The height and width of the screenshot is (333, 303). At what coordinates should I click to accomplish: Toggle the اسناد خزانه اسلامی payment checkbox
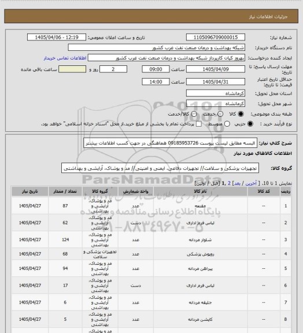tap(199, 124)
